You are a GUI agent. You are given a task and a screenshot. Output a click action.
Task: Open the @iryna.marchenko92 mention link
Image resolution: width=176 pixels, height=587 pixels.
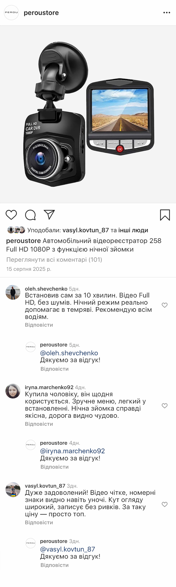[72, 451]
